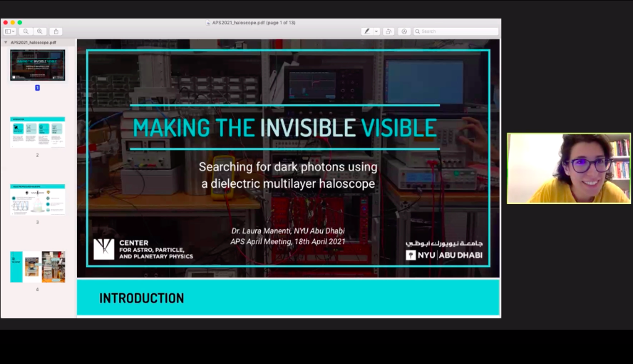Select the highlight pen tool

tap(366, 31)
